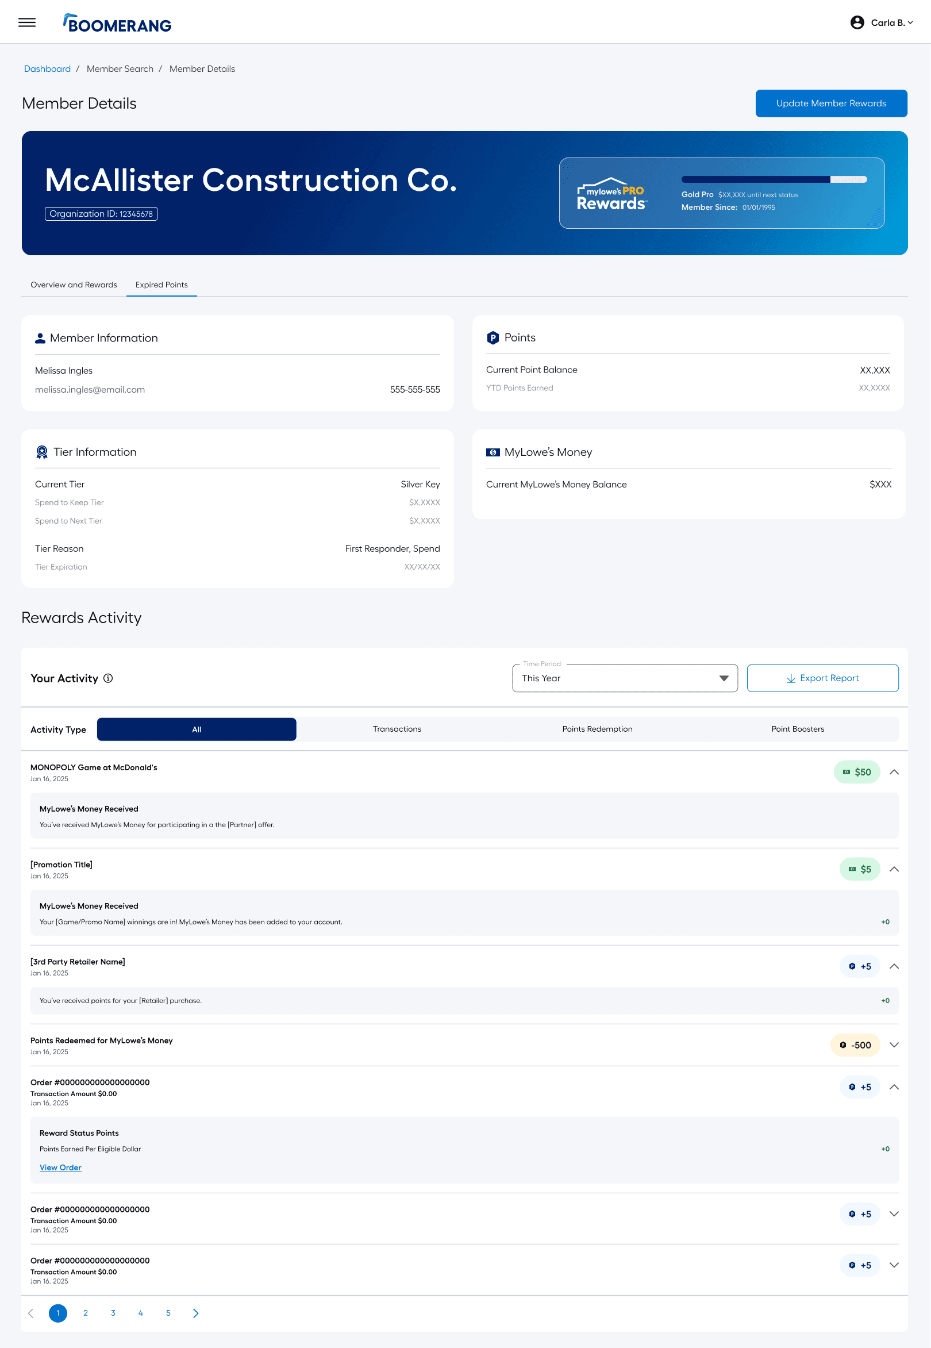The height and width of the screenshot is (1348, 931).
Task: Click the $5 MyLowe's Money badge
Action: click(x=860, y=870)
